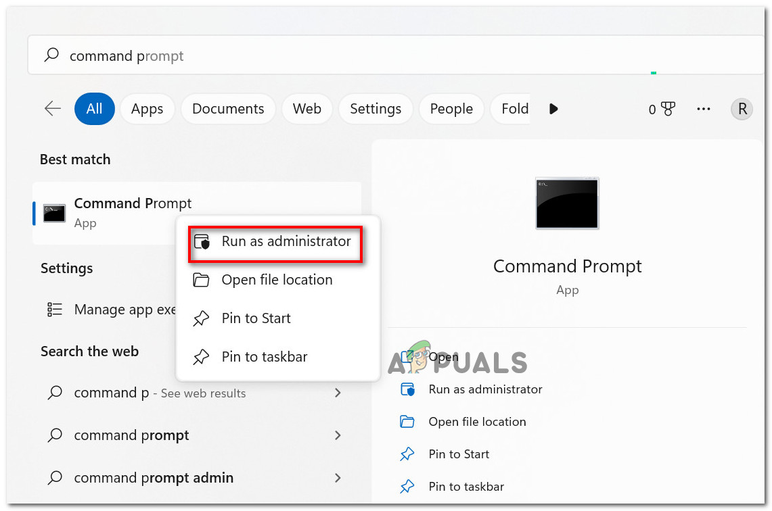Click the three-dot more options icon
This screenshot has width=772, height=511.
coord(704,109)
